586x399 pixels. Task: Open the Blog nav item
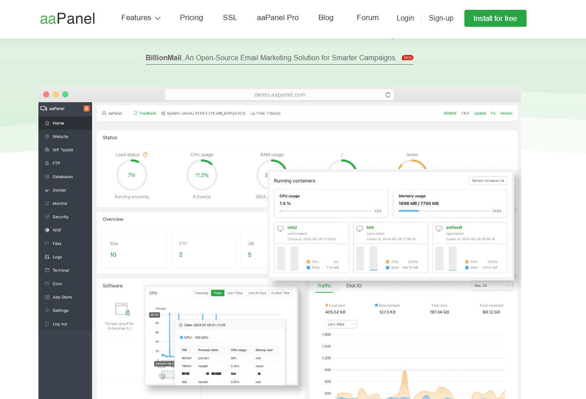(326, 18)
